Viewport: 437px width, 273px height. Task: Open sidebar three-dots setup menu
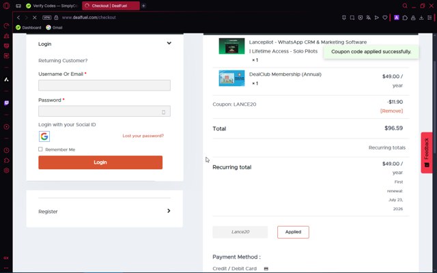[6, 268]
